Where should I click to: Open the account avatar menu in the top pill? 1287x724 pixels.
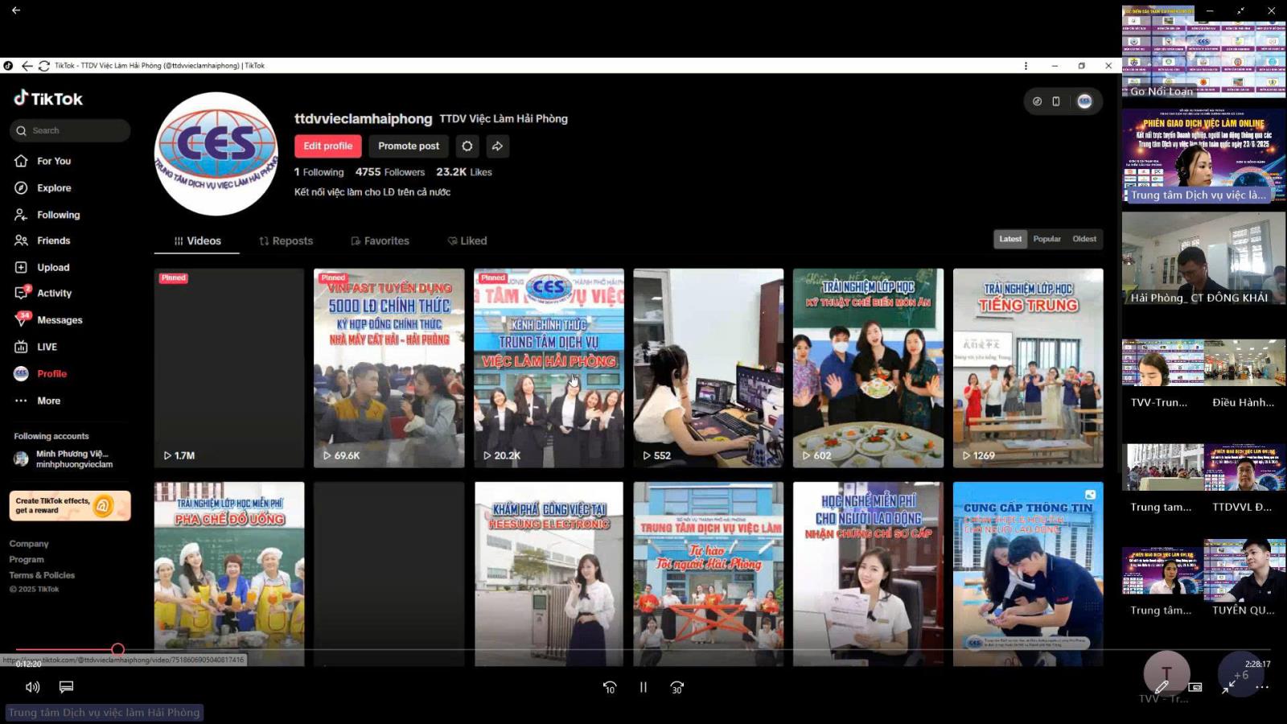point(1084,101)
